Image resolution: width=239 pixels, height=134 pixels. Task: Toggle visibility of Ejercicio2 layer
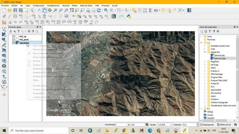[x=13, y=43]
